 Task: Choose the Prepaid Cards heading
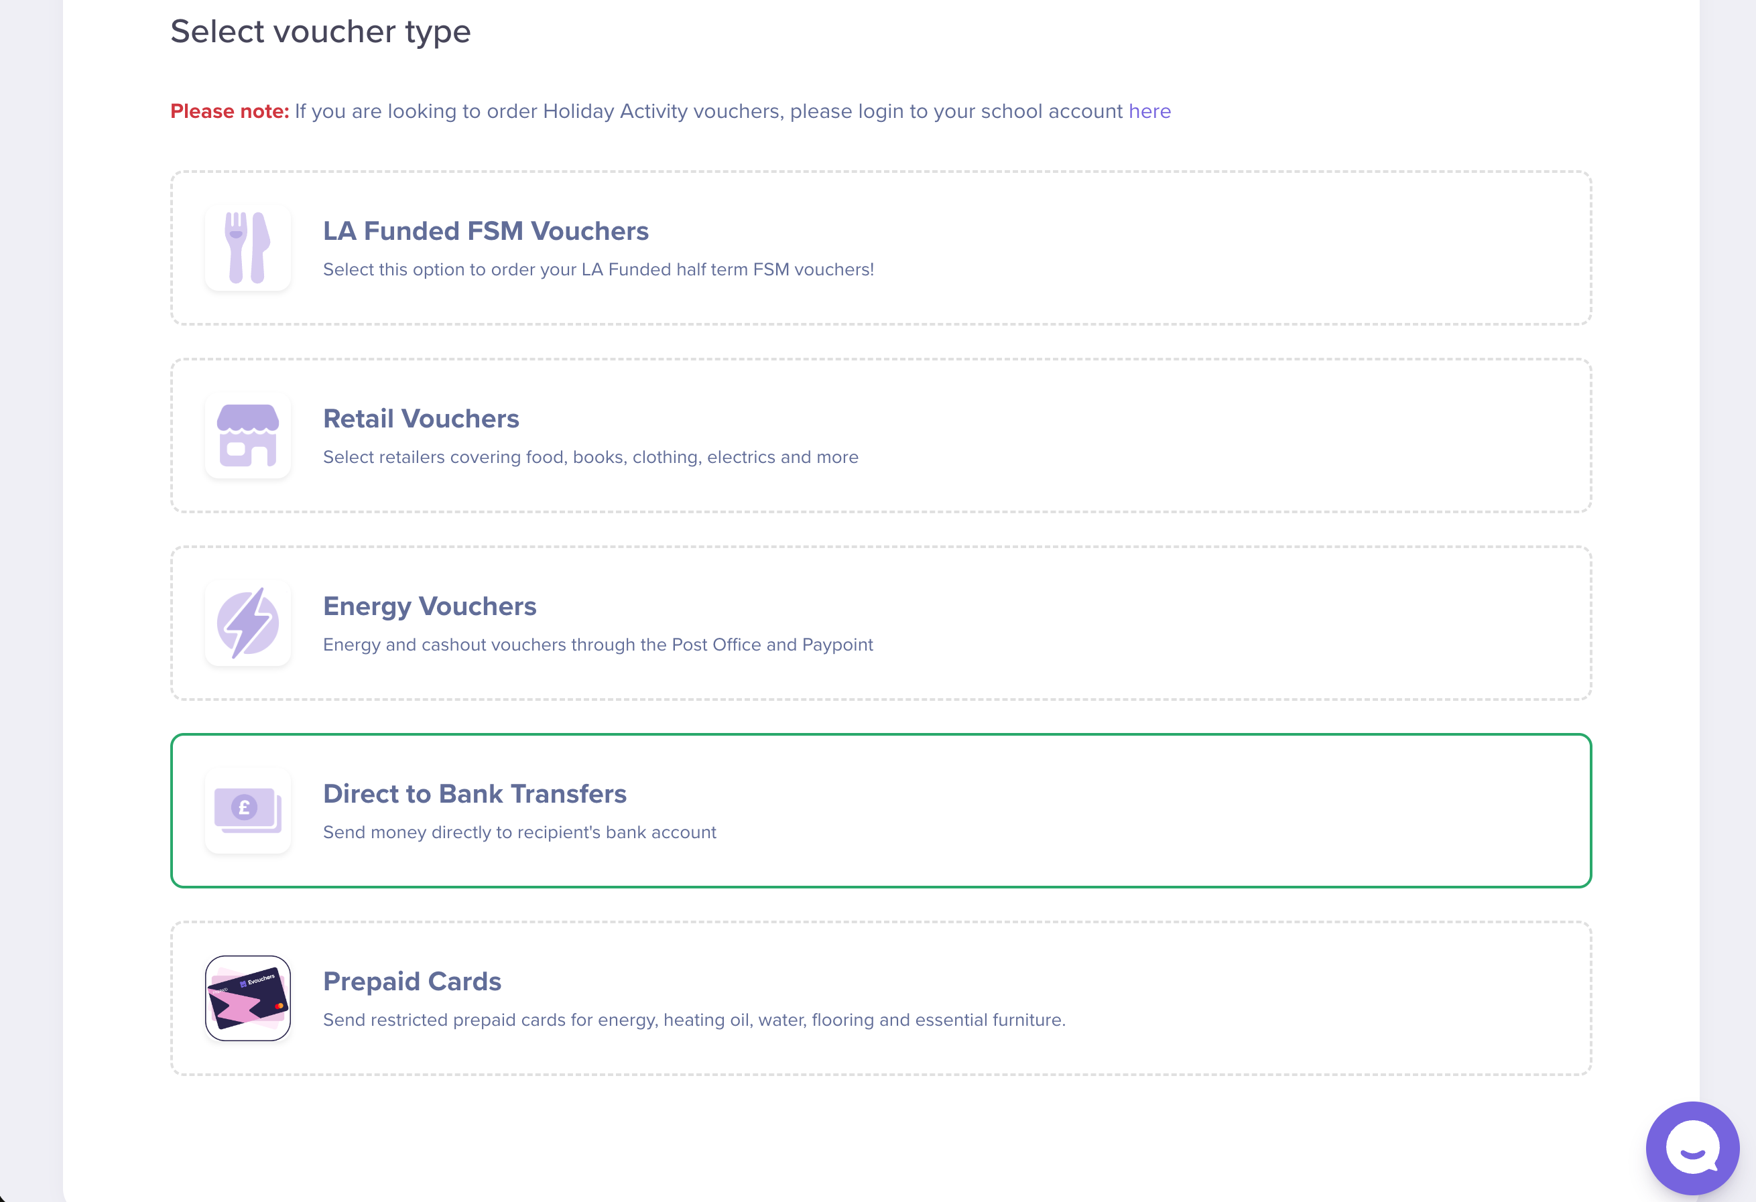[412, 982]
